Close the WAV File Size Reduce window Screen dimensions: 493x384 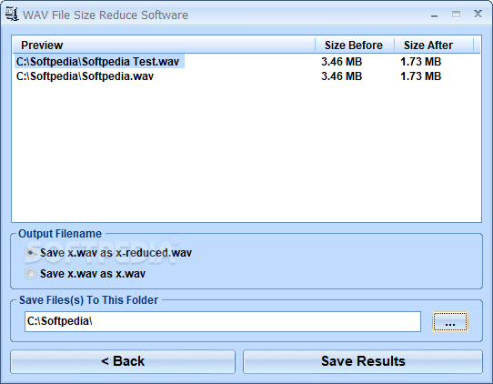point(478,14)
